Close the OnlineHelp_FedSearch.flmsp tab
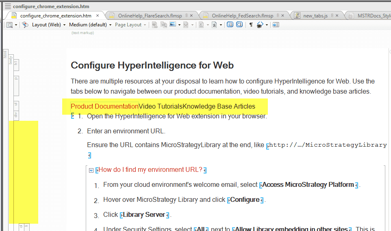 pyautogui.click(x=282, y=15)
